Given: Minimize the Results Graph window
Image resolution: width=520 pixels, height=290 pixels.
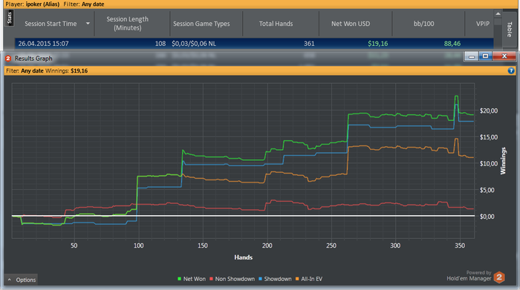Looking at the screenshot, I should (471, 56).
